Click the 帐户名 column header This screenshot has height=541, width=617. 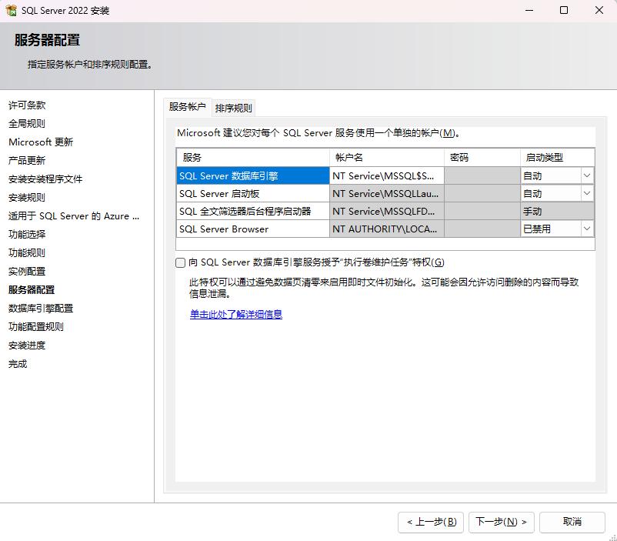point(386,157)
